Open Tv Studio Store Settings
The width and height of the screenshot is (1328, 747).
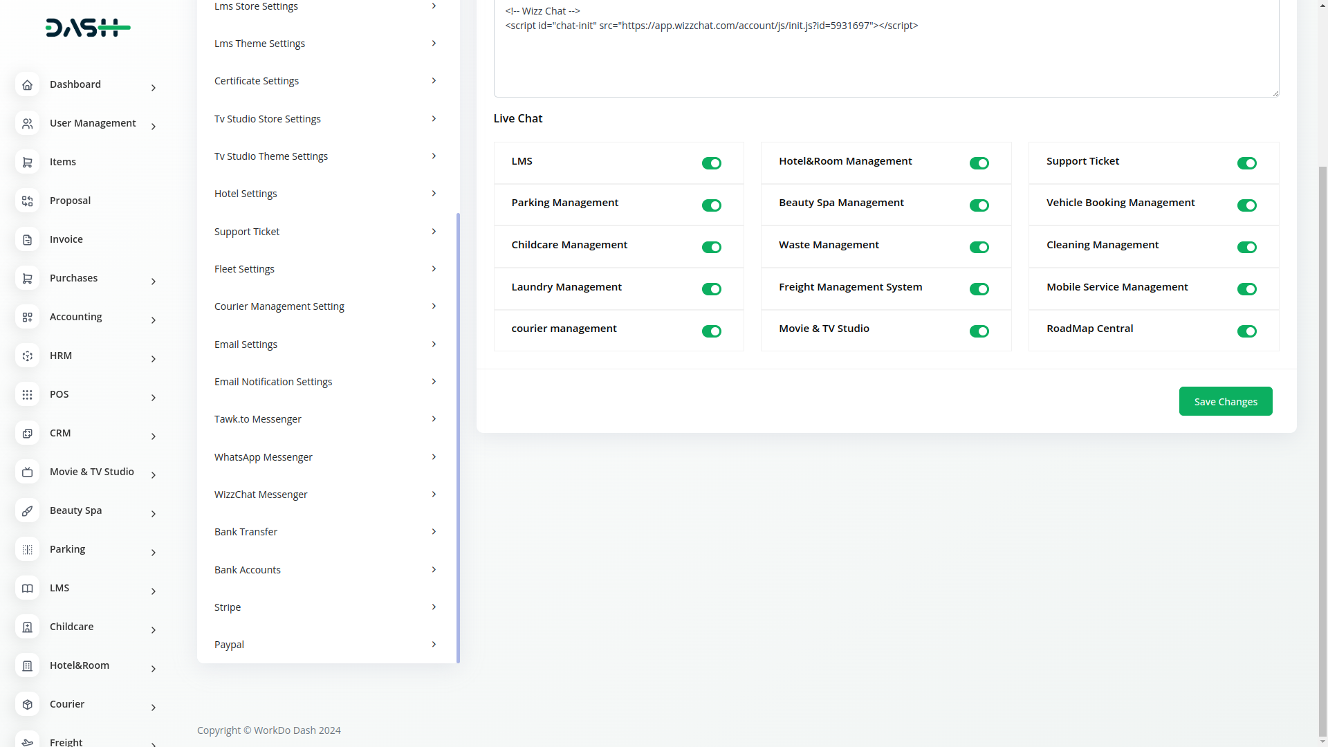(x=326, y=119)
